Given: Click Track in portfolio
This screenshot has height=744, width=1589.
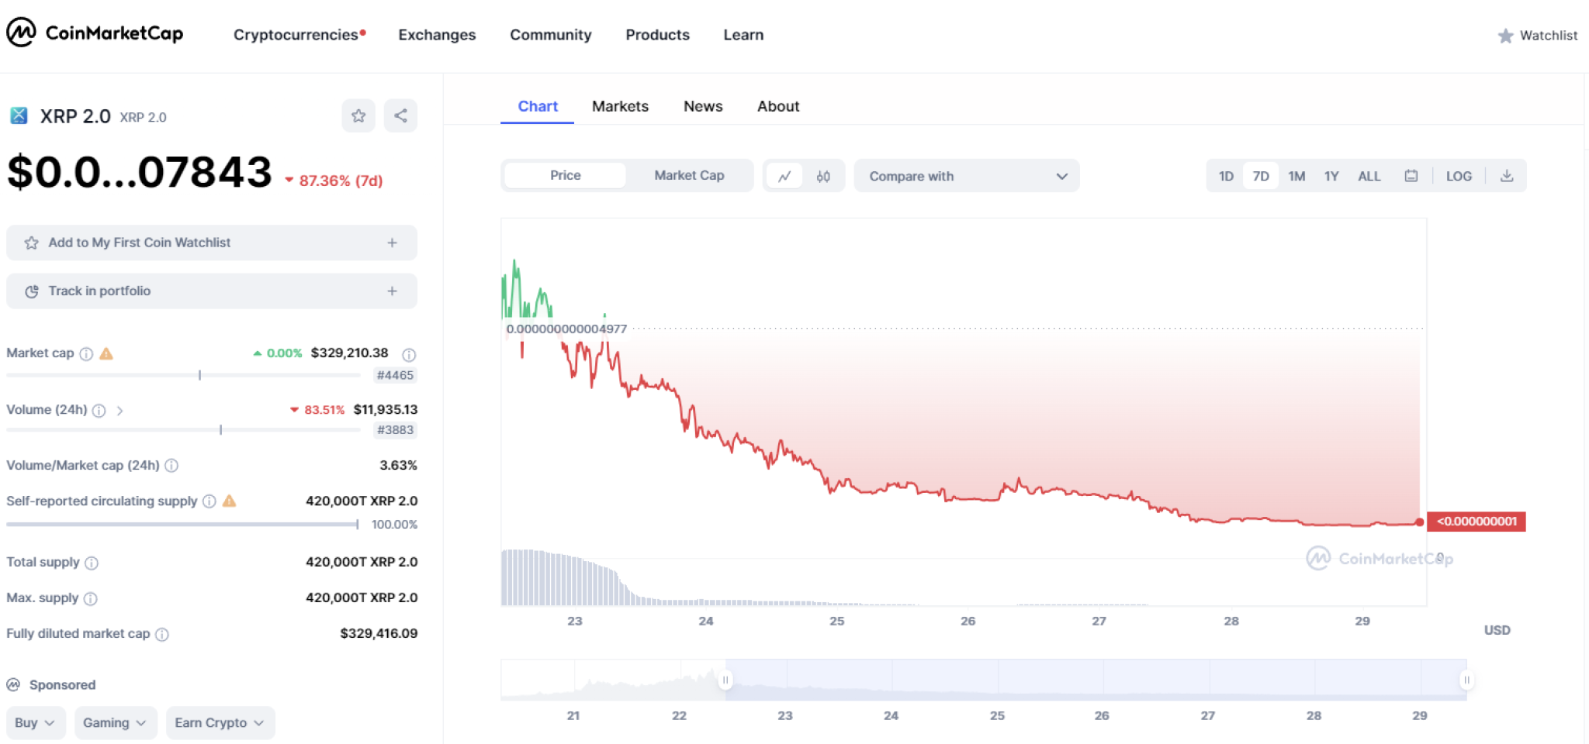Looking at the screenshot, I should (210, 291).
